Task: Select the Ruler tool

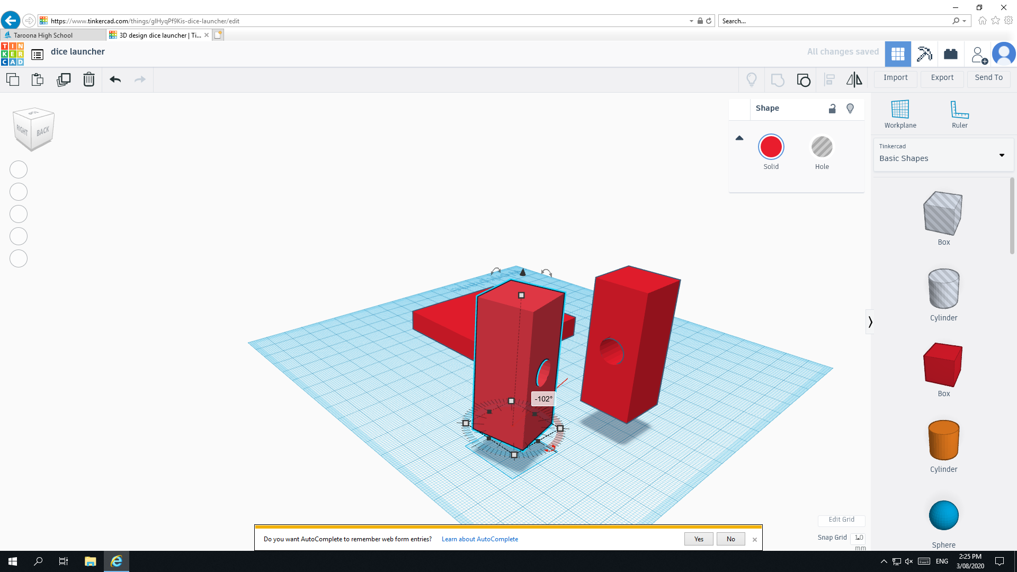Action: 960,112
